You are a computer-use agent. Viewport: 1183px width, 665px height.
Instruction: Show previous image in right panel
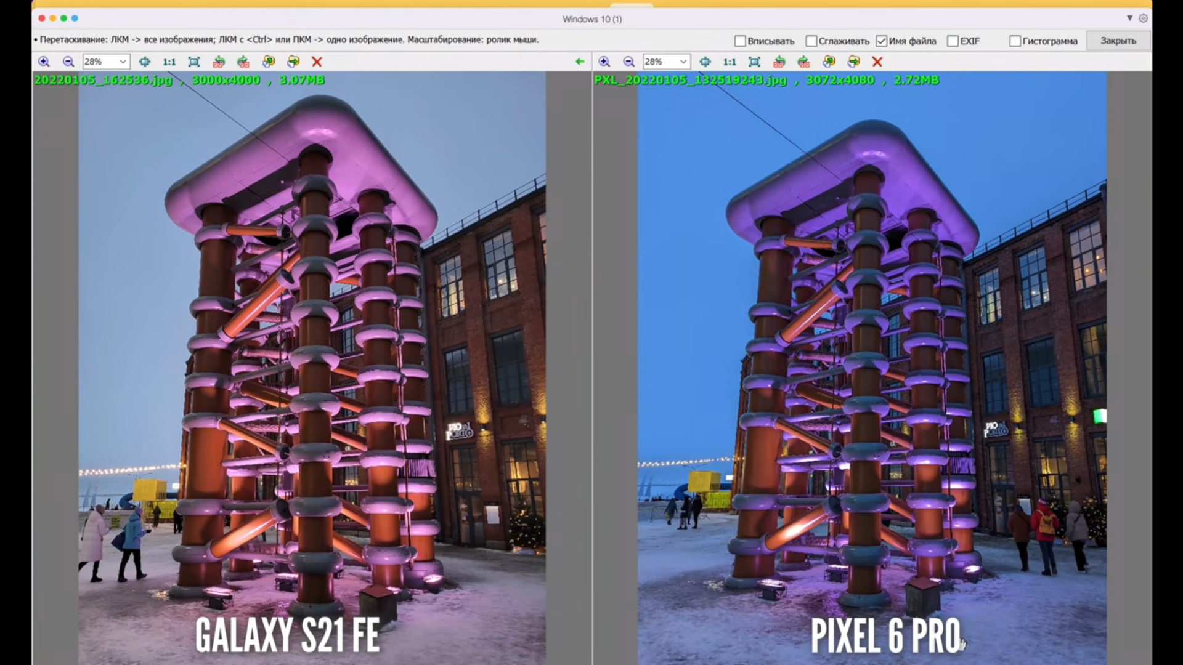(x=829, y=62)
